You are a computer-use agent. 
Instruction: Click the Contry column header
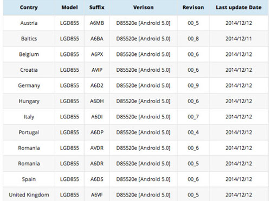coord(29,8)
